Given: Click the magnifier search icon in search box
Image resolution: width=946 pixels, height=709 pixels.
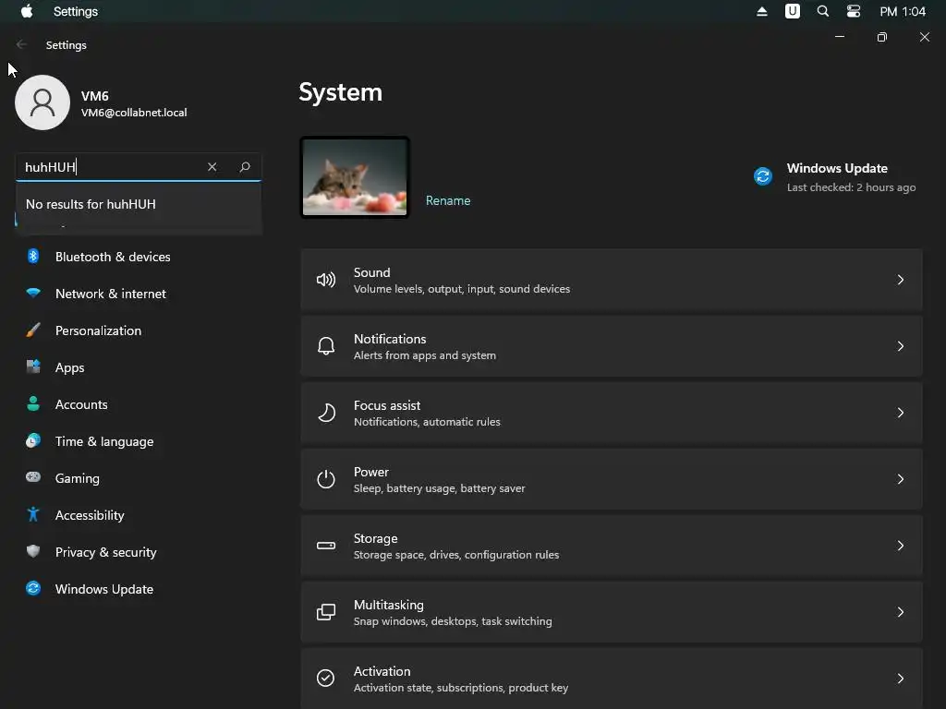Looking at the screenshot, I should pyautogui.click(x=244, y=167).
